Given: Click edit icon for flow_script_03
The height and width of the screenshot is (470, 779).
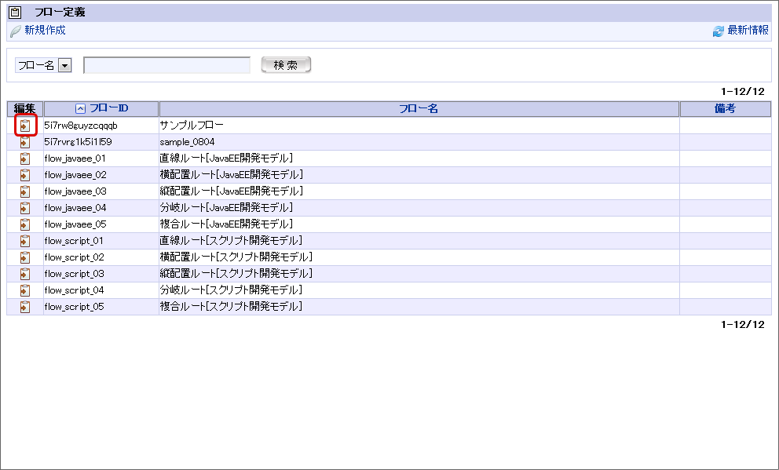Looking at the screenshot, I should pyautogui.click(x=25, y=274).
